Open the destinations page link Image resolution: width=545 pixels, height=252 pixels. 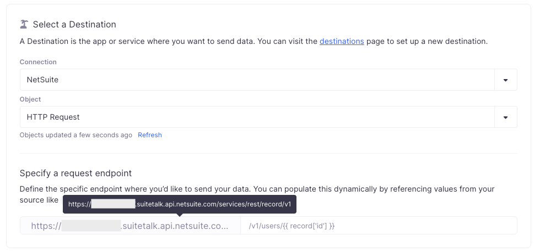click(342, 41)
